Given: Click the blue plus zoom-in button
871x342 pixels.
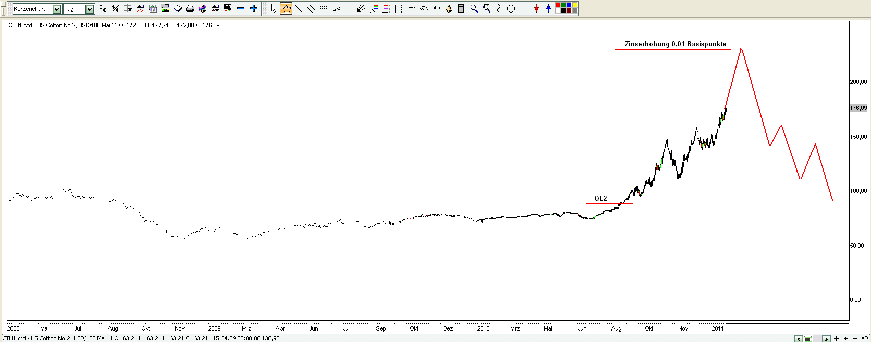Looking at the screenshot, I should point(254,9).
